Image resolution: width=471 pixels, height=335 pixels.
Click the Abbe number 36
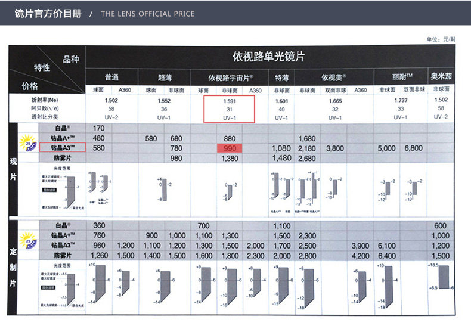pos(164,109)
